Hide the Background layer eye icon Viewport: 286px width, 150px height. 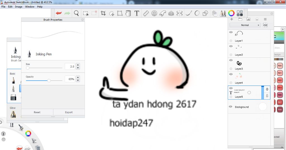click(230, 107)
